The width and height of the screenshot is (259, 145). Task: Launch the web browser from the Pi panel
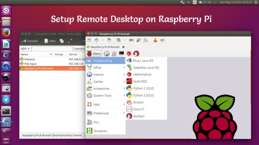pyautogui.click(x=107, y=53)
